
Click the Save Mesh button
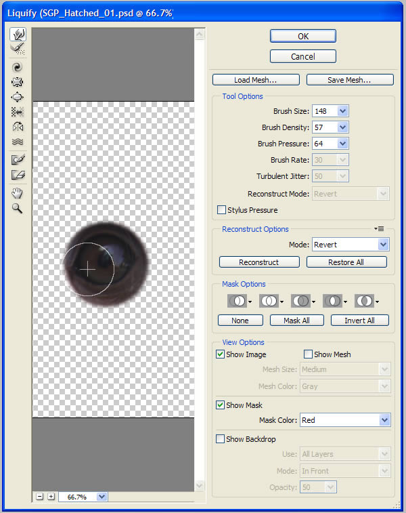click(350, 80)
